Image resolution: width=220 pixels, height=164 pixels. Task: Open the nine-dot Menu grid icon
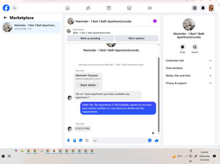pyautogui.click(x=194, y=8)
